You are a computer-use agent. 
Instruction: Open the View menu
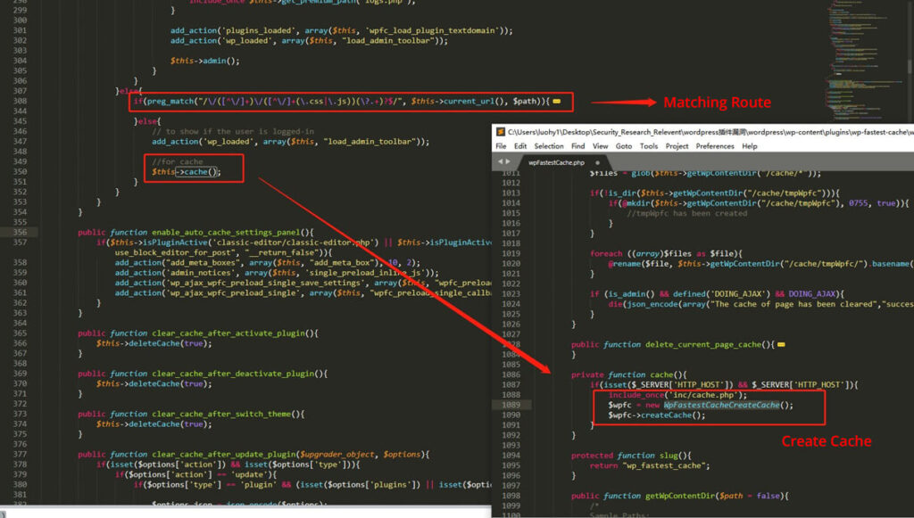601,146
